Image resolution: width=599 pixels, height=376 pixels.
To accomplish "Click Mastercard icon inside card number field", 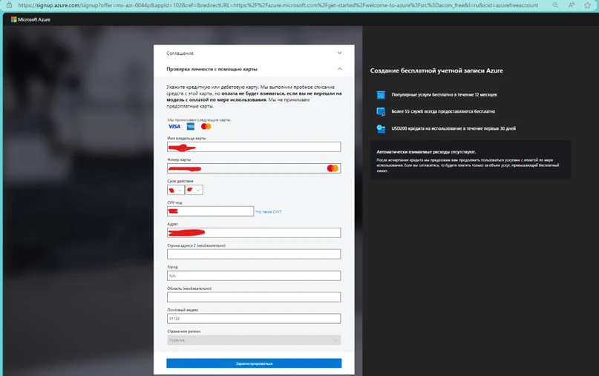I will pos(333,168).
